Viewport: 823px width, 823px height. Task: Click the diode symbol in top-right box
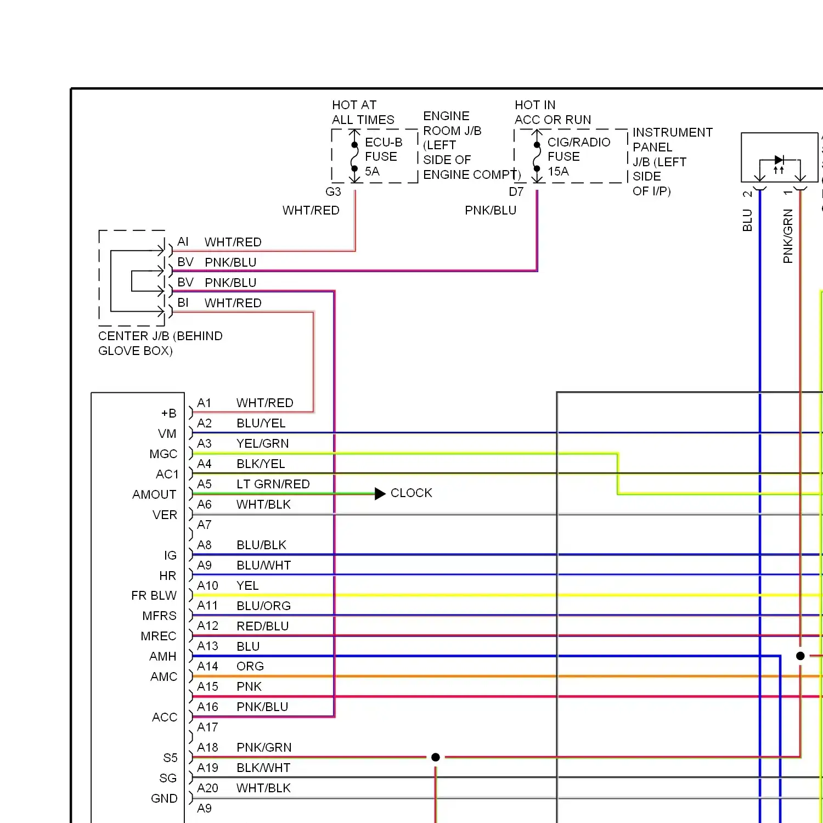pyautogui.click(x=779, y=160)
